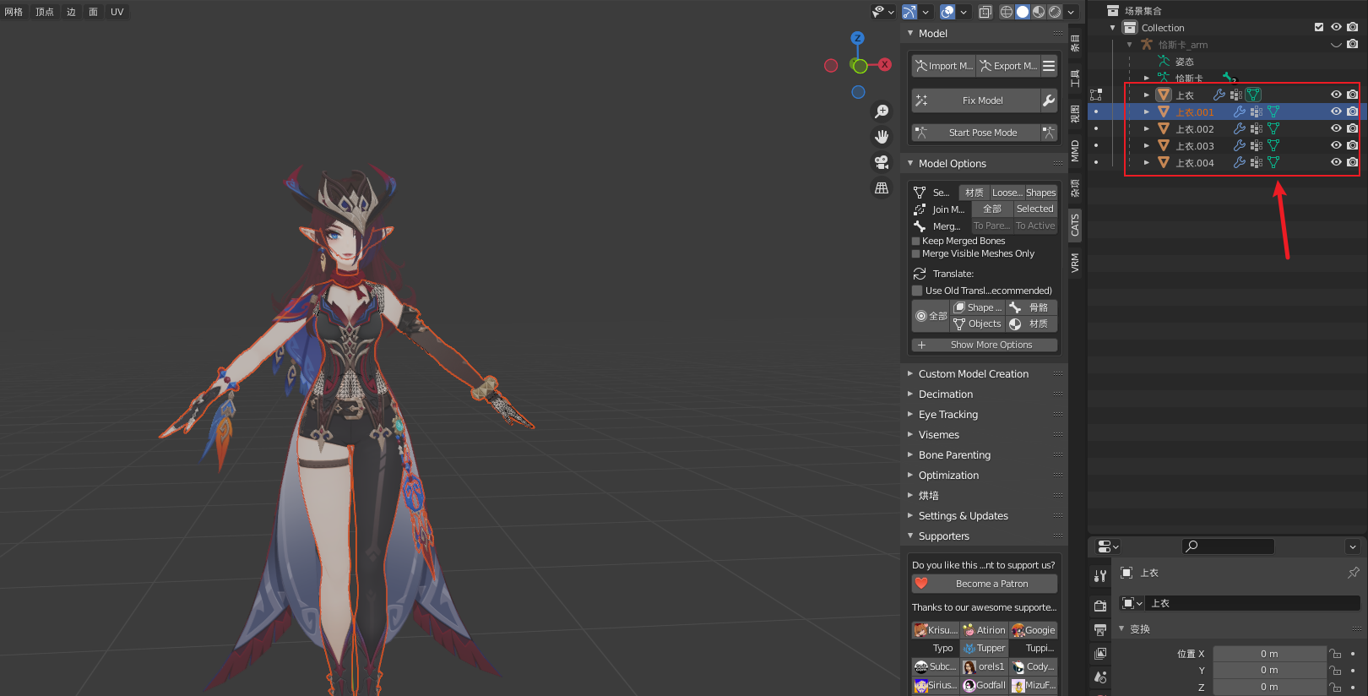The width and height of the screenshot is (1368, 696).
Task: Join Meshes 全部 button
Action: 992,209
